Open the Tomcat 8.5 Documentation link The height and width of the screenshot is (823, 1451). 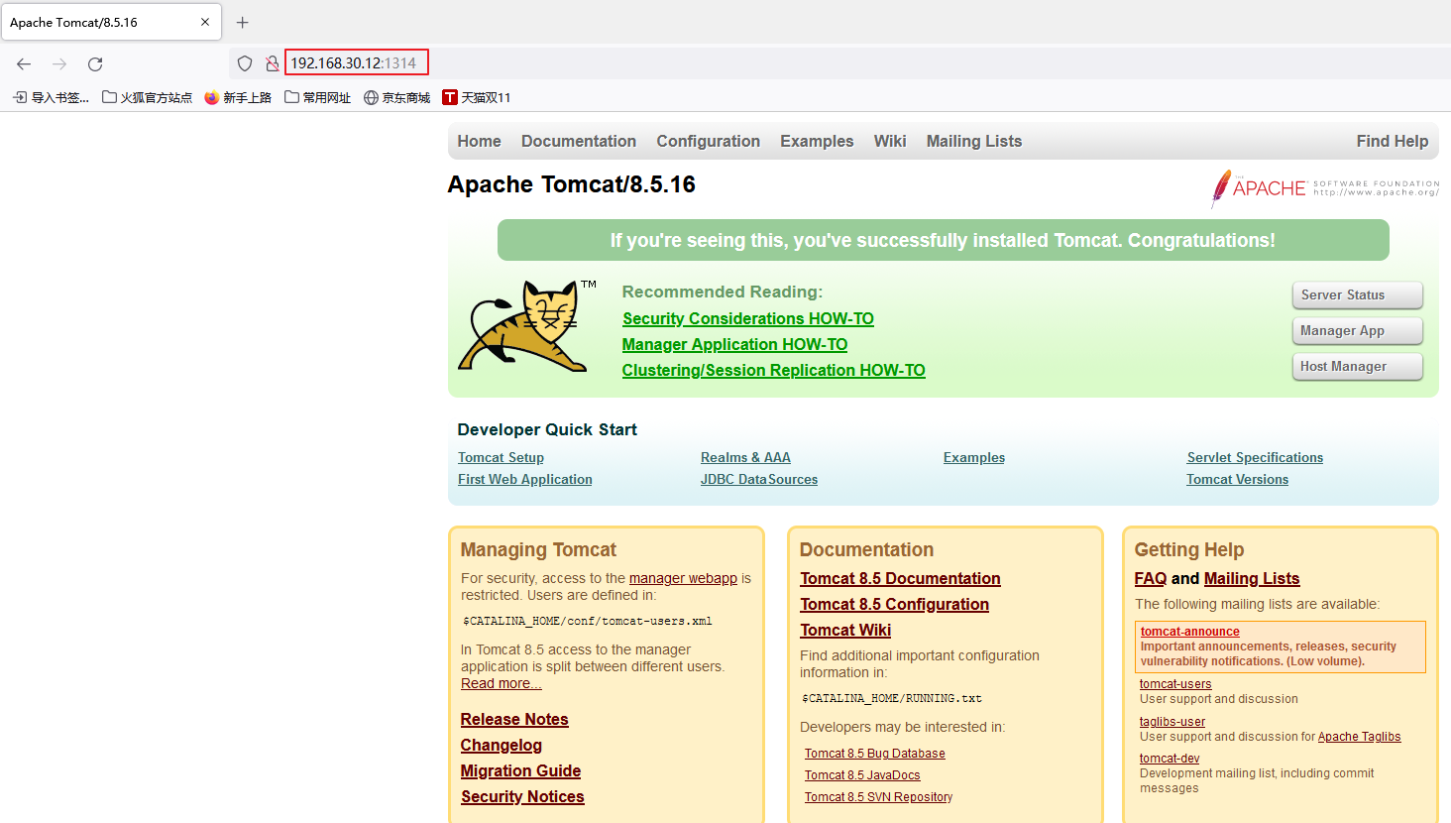pyautogui.click(x=900, y=578)
